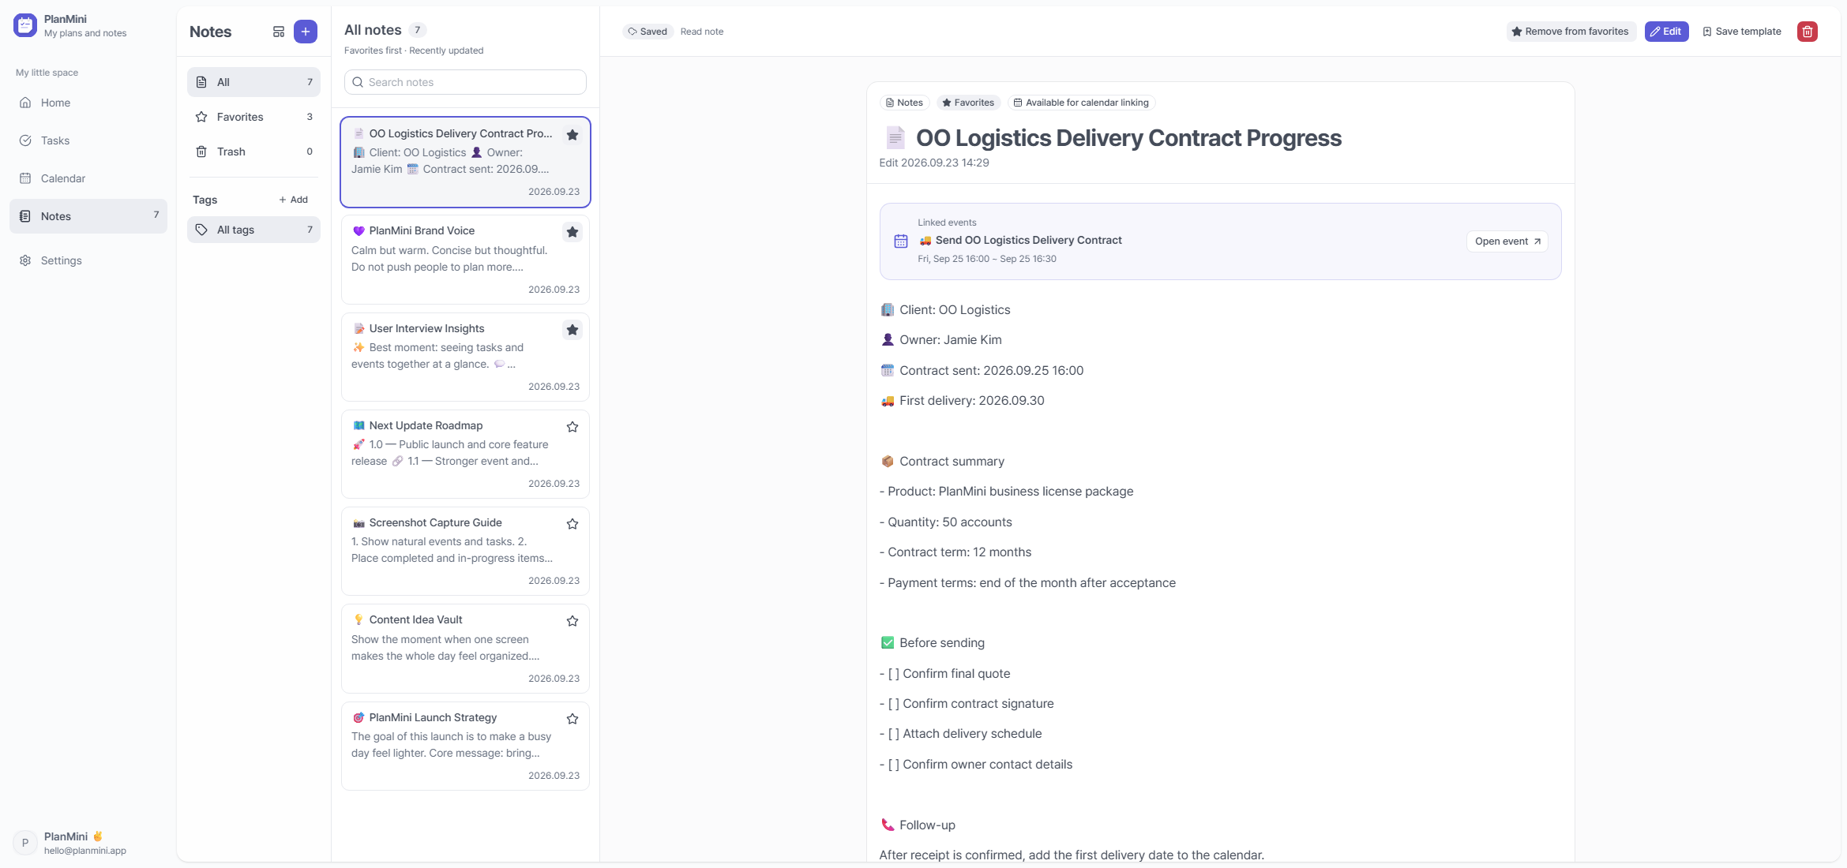Click the Tasks checkmark circle icon
The height and width of the screenshot is (868, 1847).
pyautogui.click(x=25, y=140)
